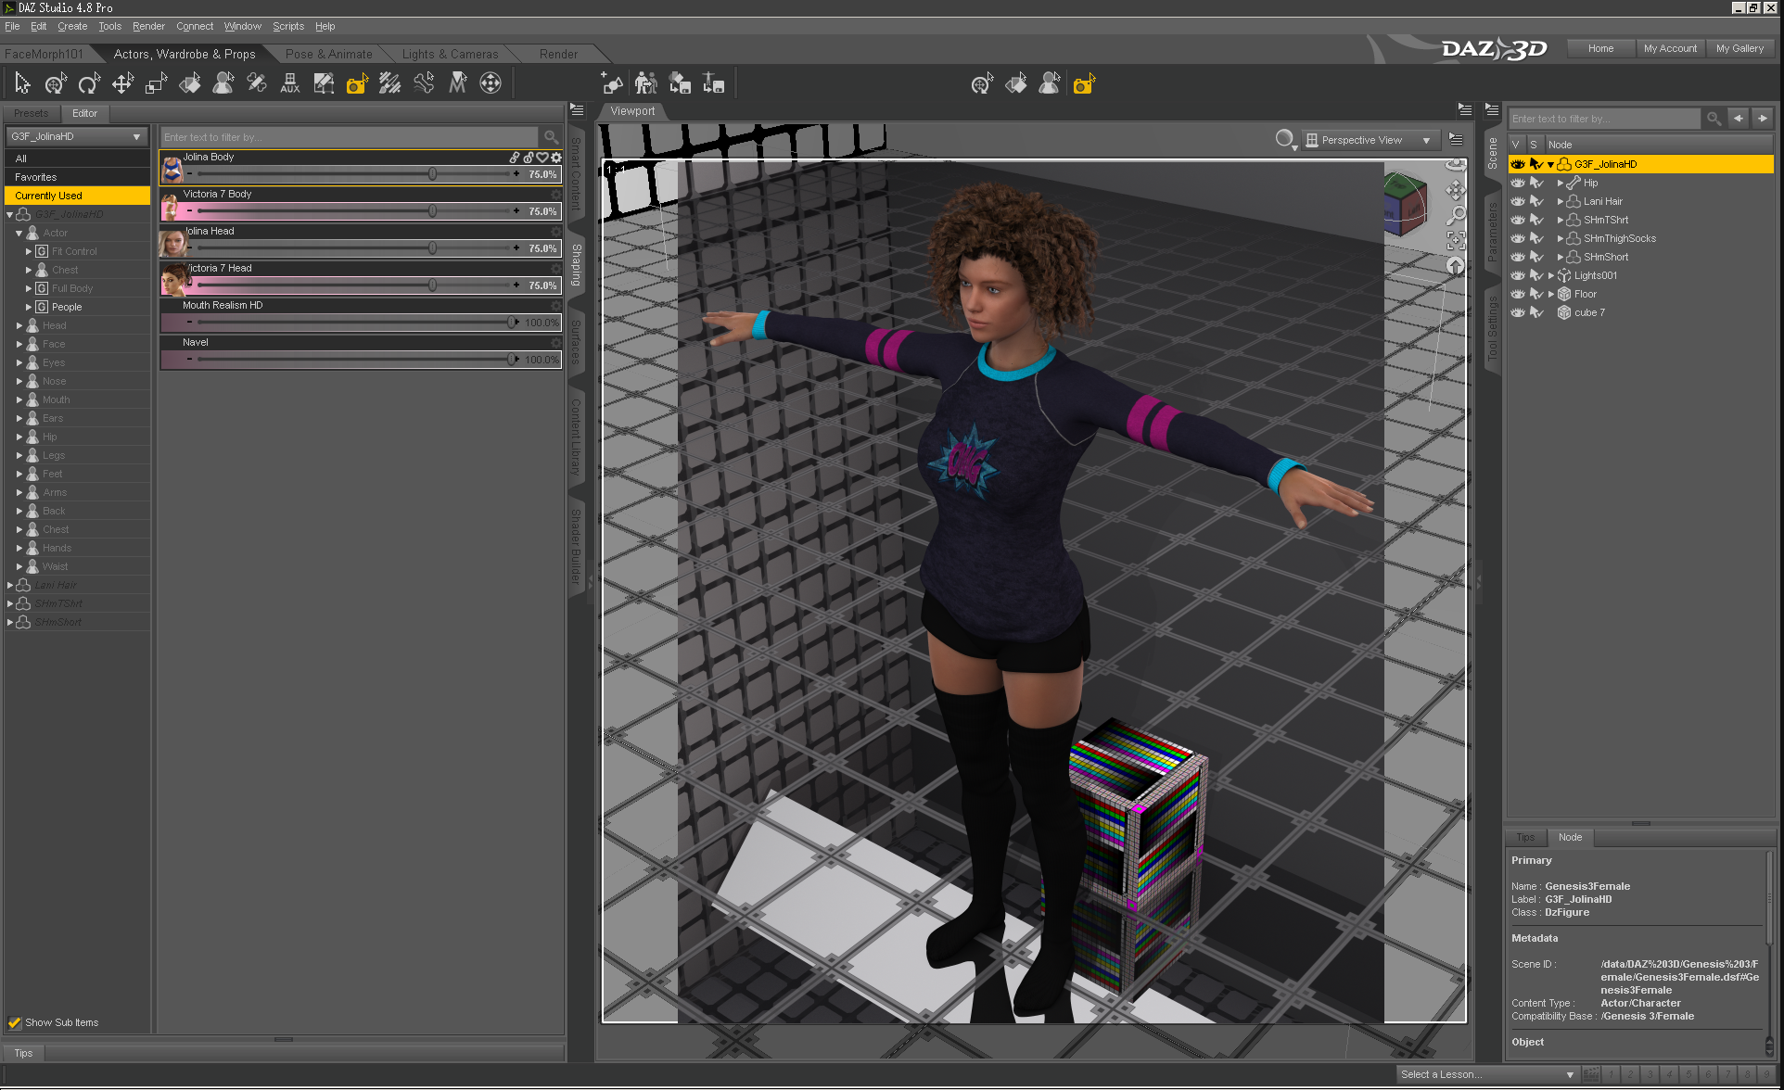Hide the Lani Hair node visibility
Screen dimensions: 1784x1090
[1518, 201]
